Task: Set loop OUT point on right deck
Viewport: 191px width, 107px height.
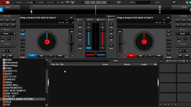Action: [x=187, y=56]
